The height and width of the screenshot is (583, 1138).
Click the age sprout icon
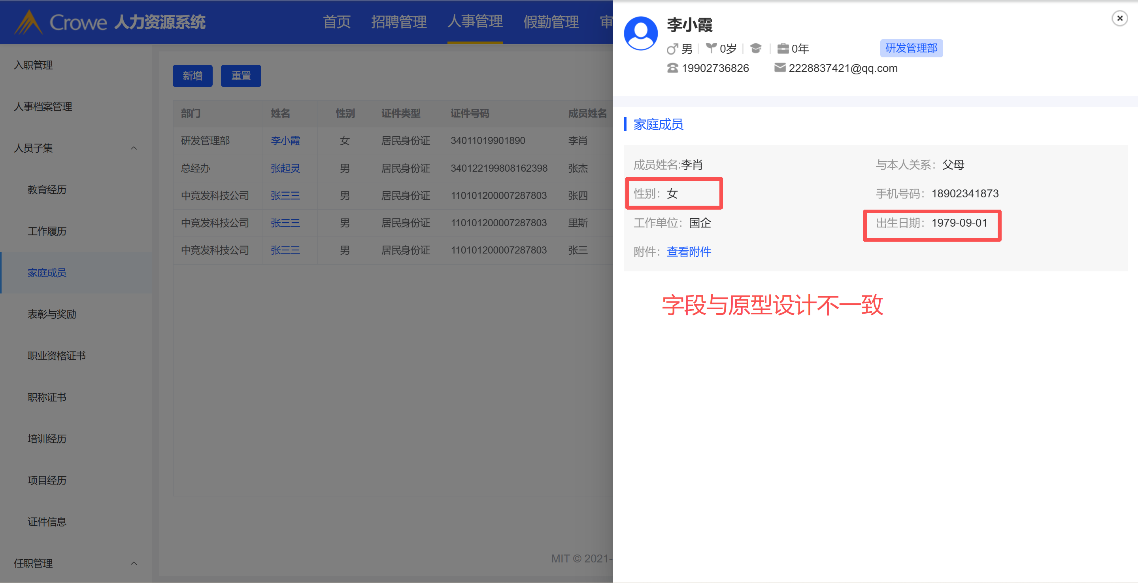[x=711, y=48]
